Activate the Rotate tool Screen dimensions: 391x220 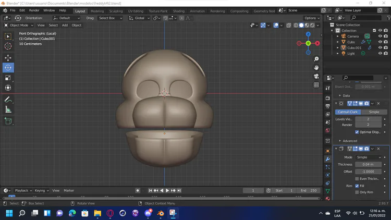pos(8,68)
